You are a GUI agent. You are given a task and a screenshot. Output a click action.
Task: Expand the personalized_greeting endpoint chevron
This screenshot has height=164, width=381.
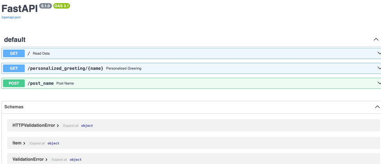pos(379,68)
